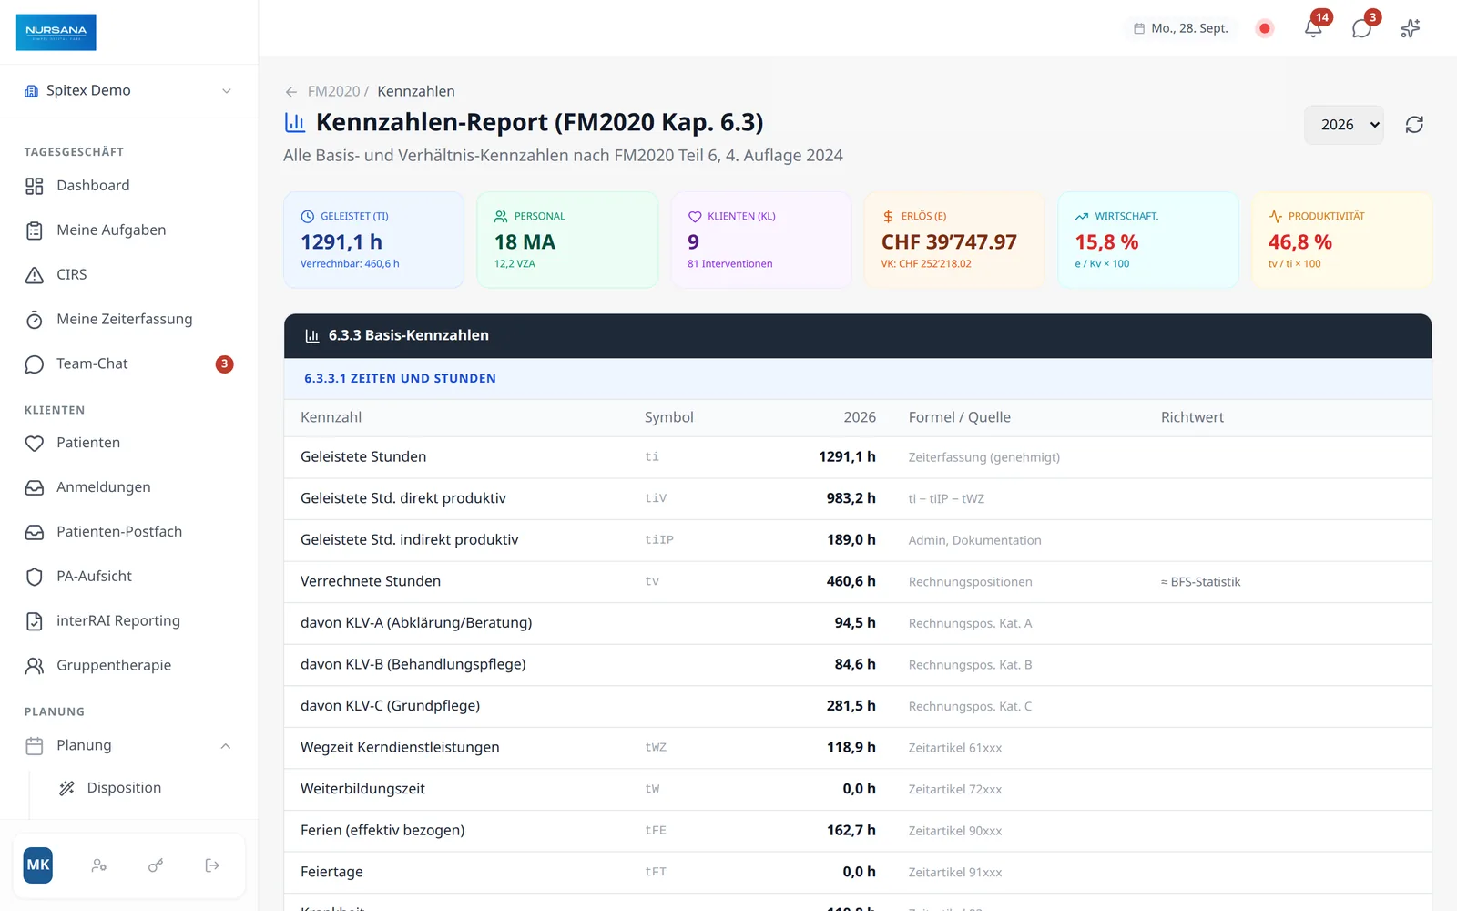Screen dimensions: 1457x911
Task: Click the Klienten (KL) card
Action: [x=761, y=240]
